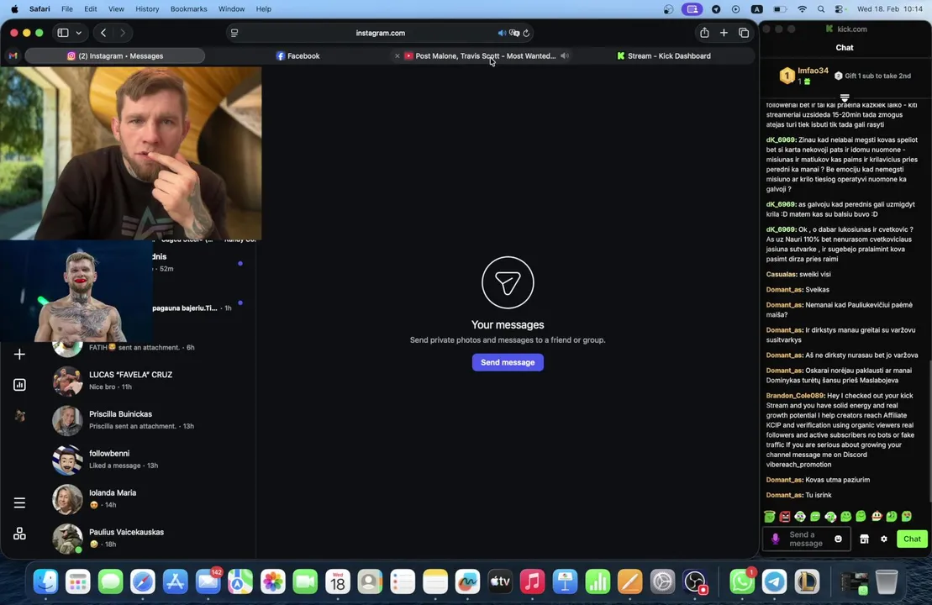Open the Kick chat settings gear
This screenshot has height=605, width=932.
coord(884,539)
